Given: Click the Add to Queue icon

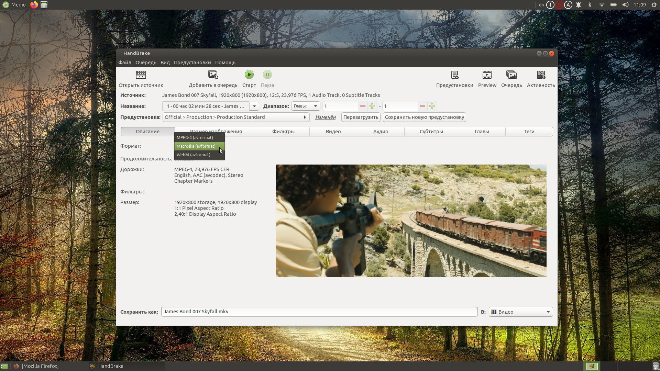Looking at the screenshot, I should 213,75.
